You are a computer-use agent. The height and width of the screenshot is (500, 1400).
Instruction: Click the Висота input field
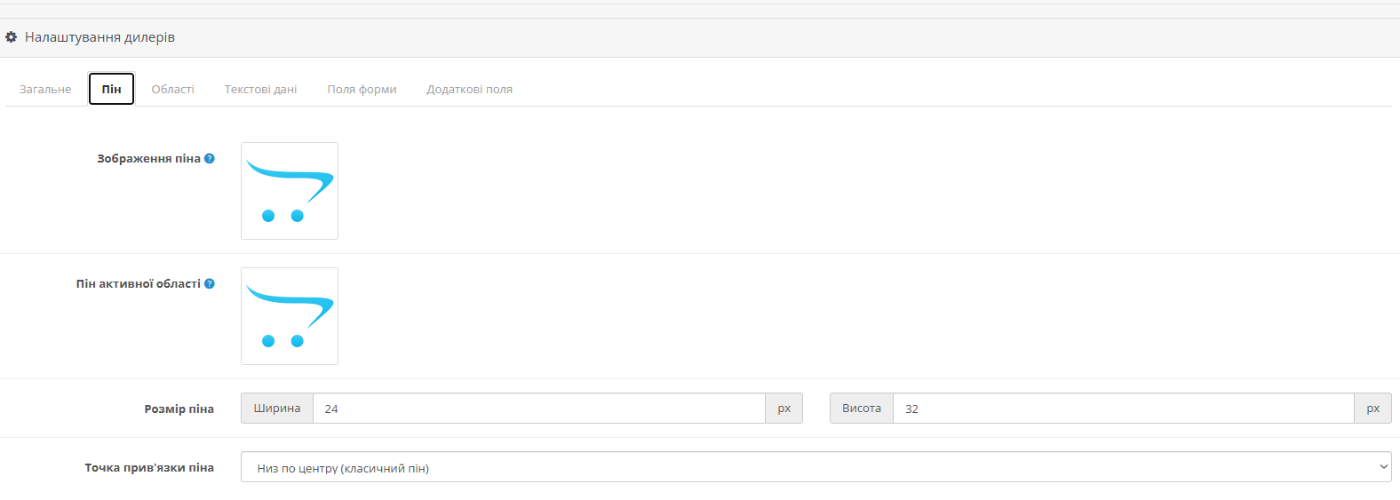coord(1124,409)
